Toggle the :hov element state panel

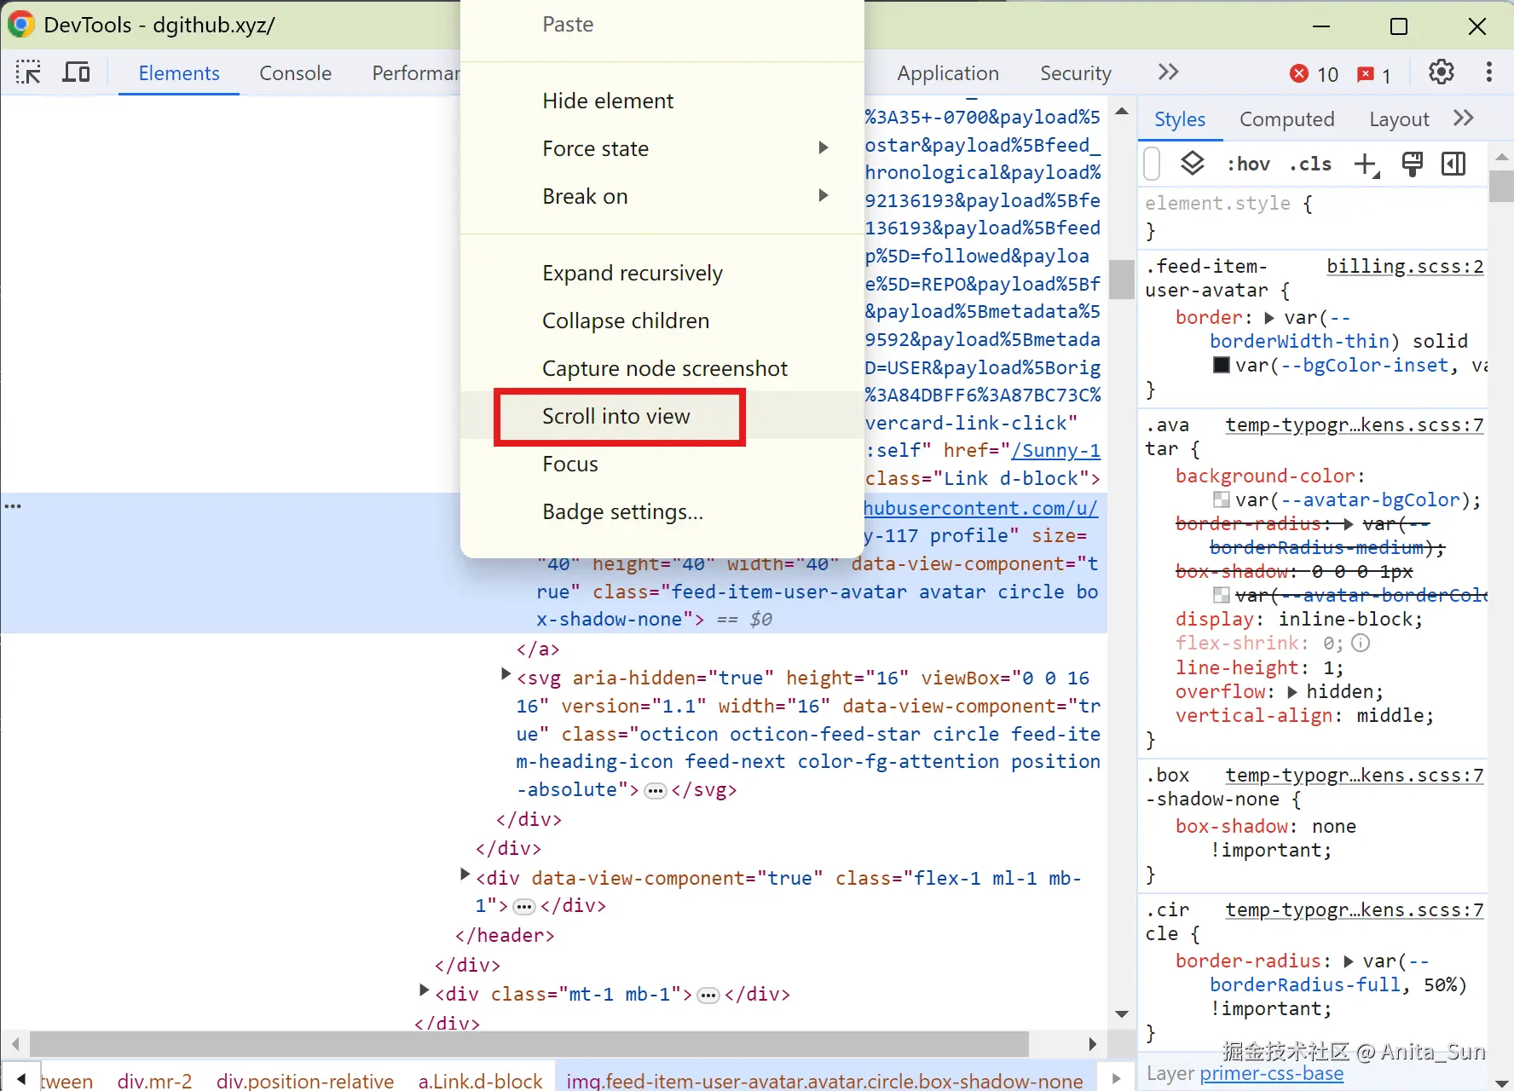1248,164
